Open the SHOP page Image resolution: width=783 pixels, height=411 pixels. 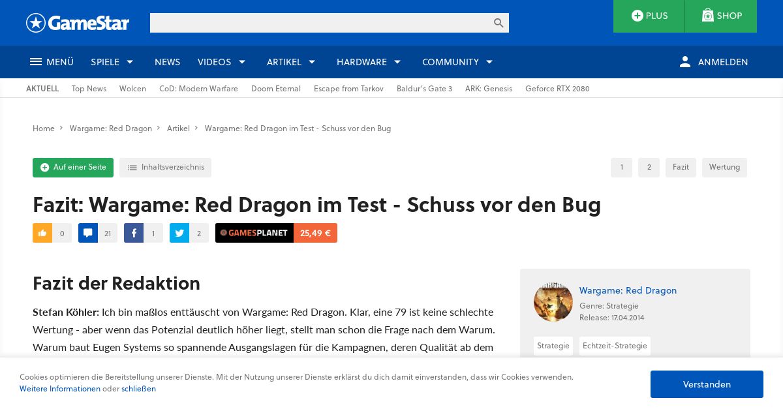click(x=721, y=16)
